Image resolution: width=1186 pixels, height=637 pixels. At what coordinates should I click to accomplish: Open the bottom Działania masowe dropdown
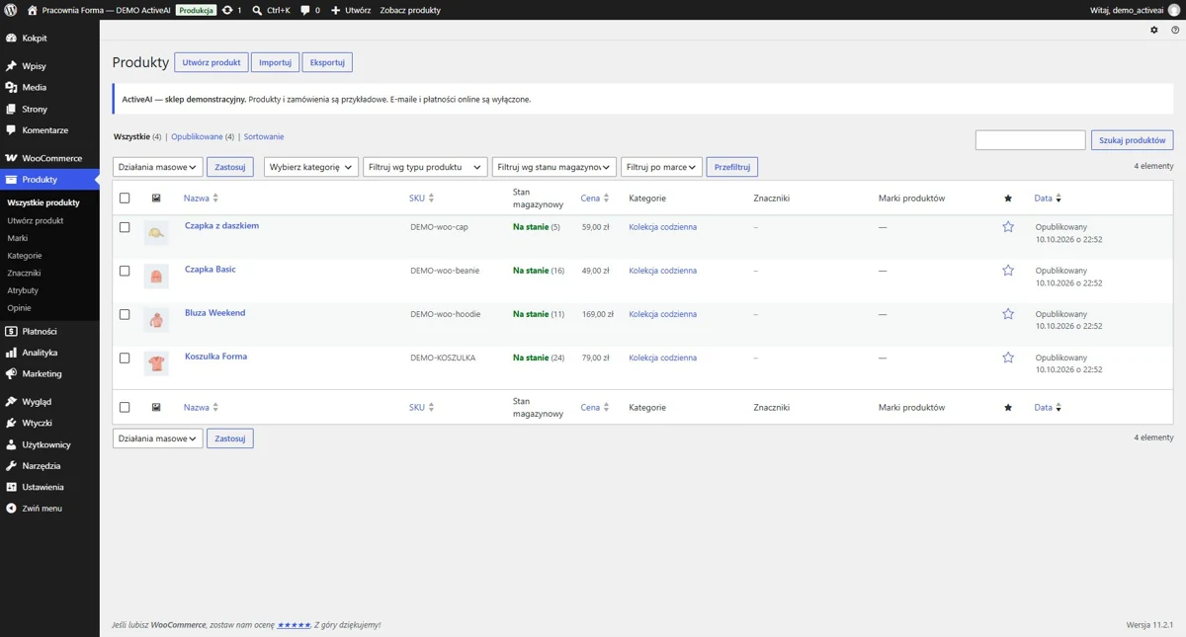(x=157, y=438)
